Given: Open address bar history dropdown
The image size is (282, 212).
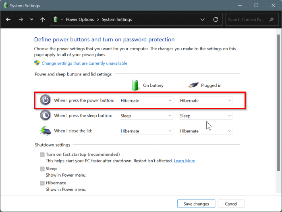Looking at the screenshot, I should pos(203,20).
